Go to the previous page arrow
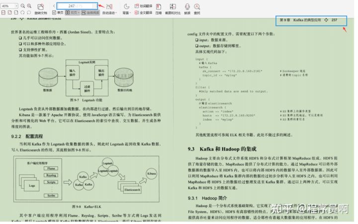Image resolution: width=358 pixels, height=224 pixels. click(x=54, y=6)
